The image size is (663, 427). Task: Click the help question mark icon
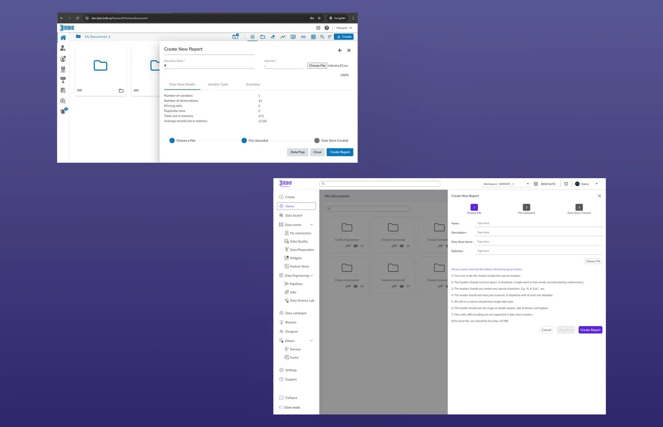coord(327,28)
